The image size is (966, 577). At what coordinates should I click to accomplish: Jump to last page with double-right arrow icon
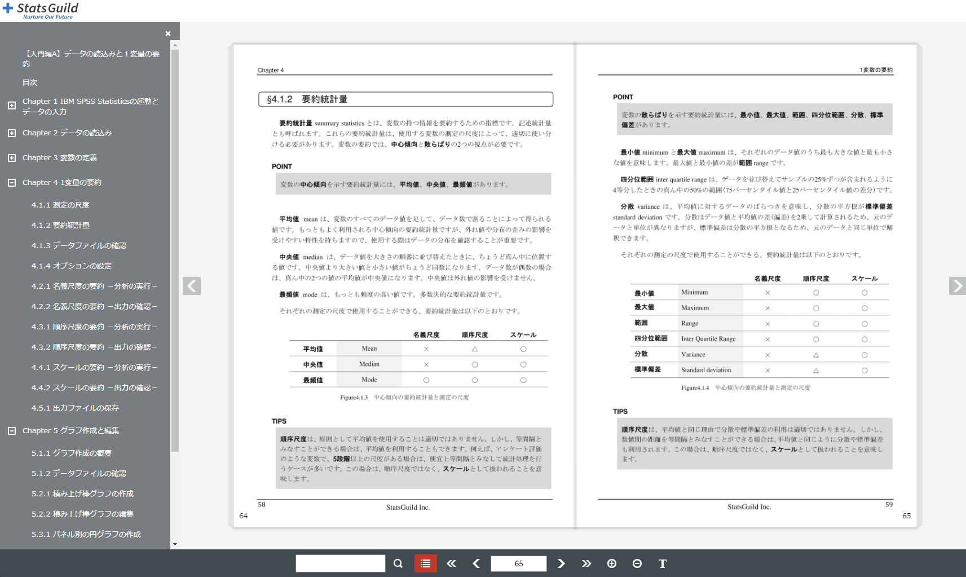click(586, 563)
